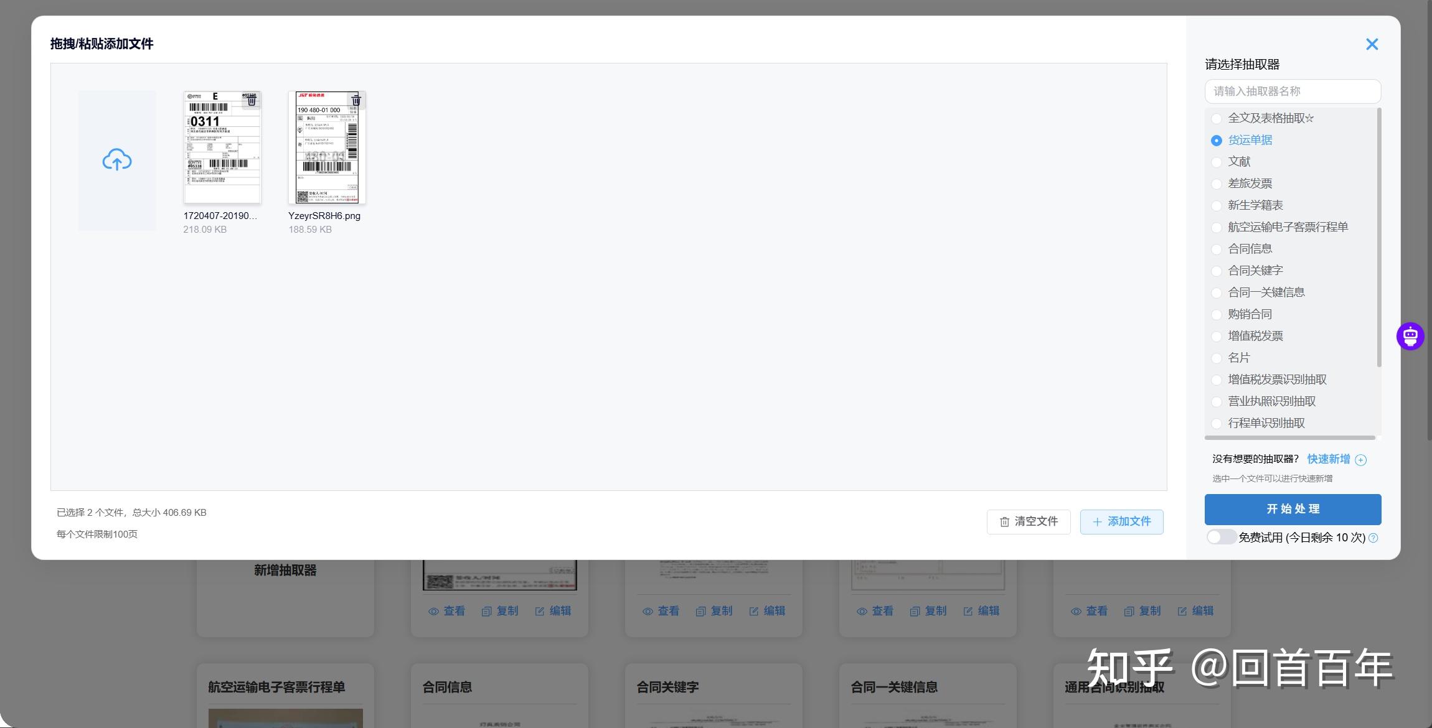Screen dimensions: 1432x728
Task: Select the 增值税发票 radio option
Action: (1217, 336)
